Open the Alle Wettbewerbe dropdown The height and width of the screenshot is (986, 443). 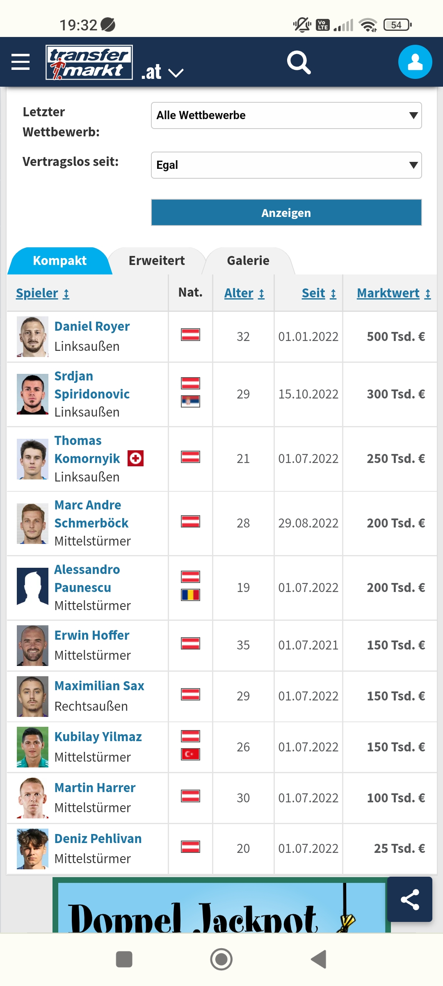286,115
